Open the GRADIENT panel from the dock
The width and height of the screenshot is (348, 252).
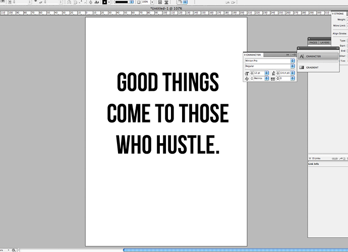[x=318, y=68]
